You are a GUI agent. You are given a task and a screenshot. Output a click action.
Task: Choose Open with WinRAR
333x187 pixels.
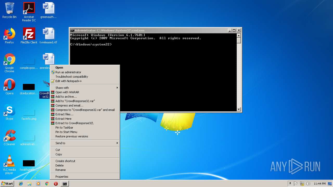pos(85,92)
